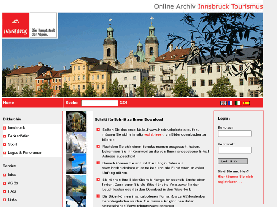Open the Home menu item
Image resolution: width=277 pixels, height=207 pixels.
[8, 103]
